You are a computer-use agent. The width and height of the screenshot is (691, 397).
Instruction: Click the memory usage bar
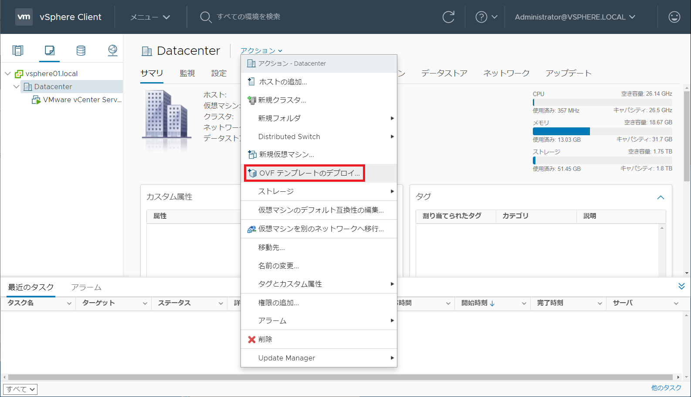tap(602, 131)
